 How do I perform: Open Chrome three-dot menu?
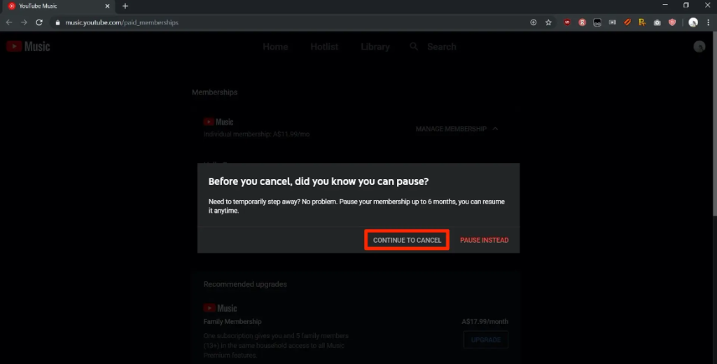709,22
